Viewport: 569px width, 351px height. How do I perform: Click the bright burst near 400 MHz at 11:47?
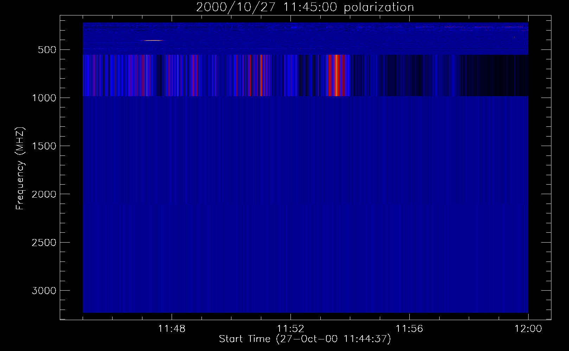153,40
